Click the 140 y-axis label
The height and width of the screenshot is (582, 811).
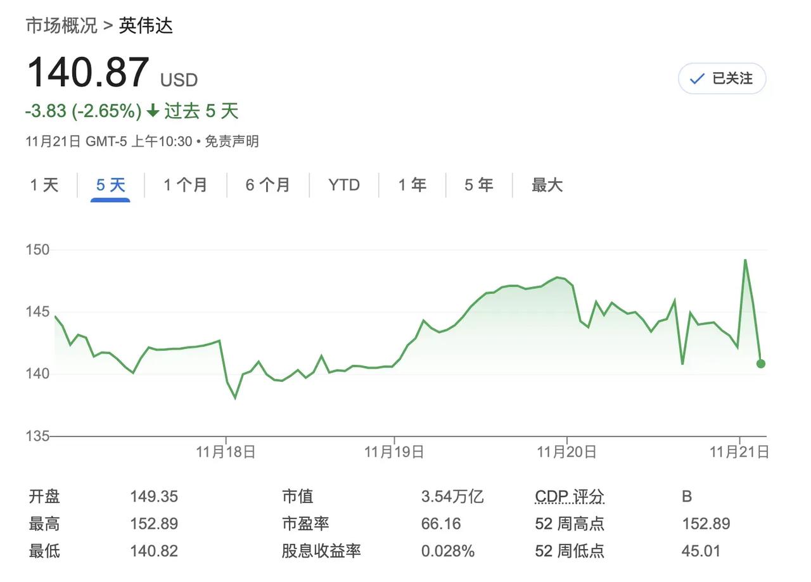coord(37,374)
